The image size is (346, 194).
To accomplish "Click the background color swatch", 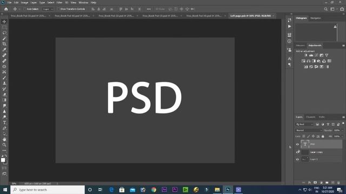I will click(x=6, y=163).
